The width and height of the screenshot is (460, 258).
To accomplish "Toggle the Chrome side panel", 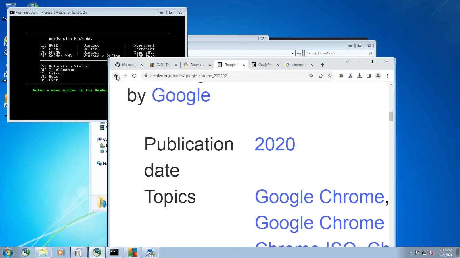I will pos(369,76).
